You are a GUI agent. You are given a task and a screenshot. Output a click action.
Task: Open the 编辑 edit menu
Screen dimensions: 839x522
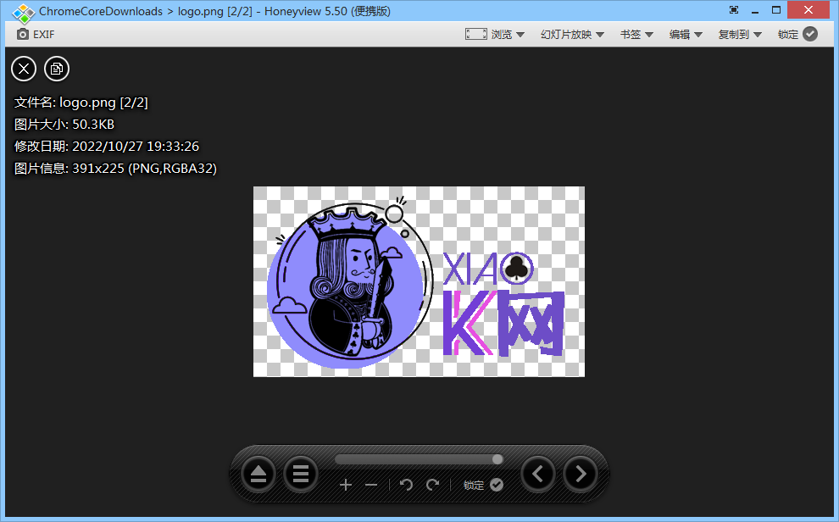coord(686,34)
